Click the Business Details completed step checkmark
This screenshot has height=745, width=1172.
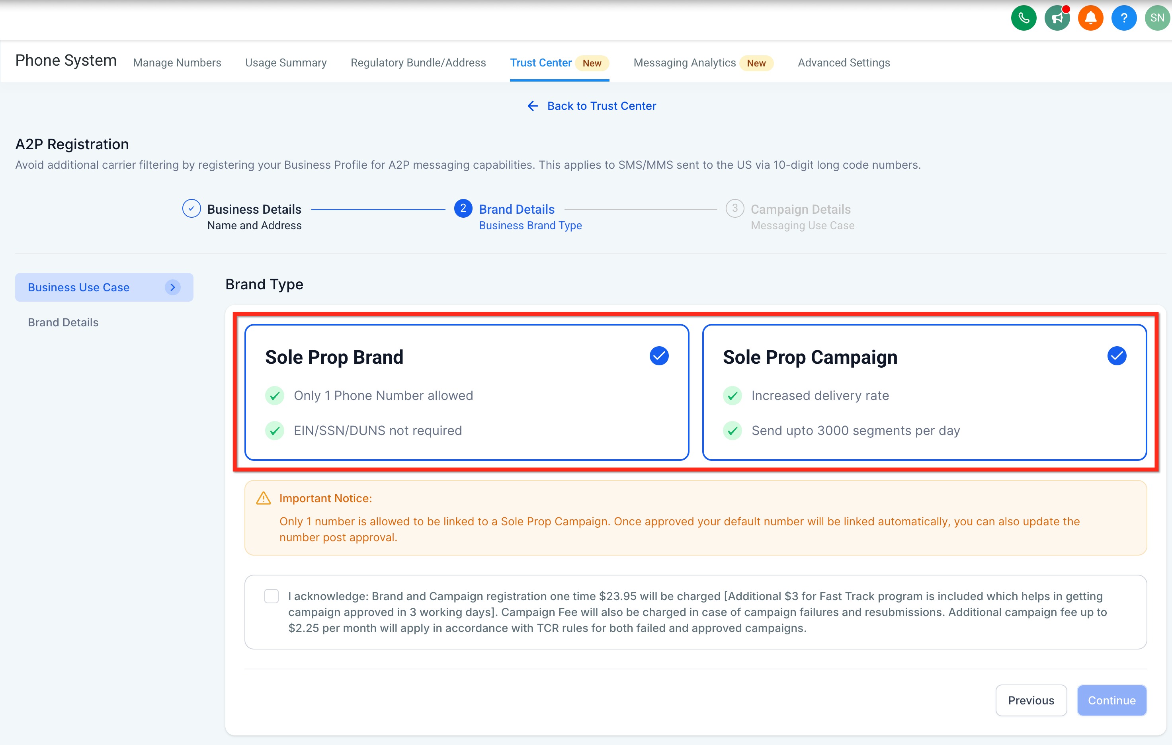191,208
